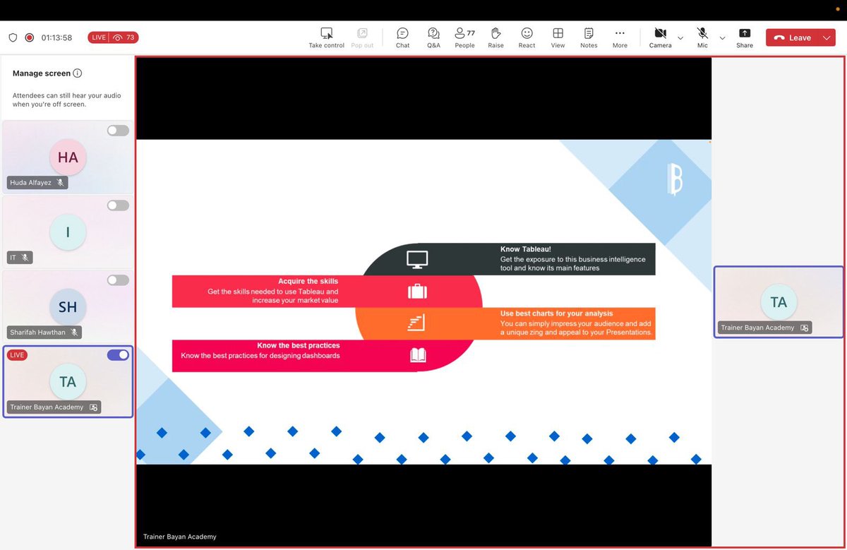Click the red LIVE badge on the Trainer tile
847x550 pixels.
click(17, 355)
